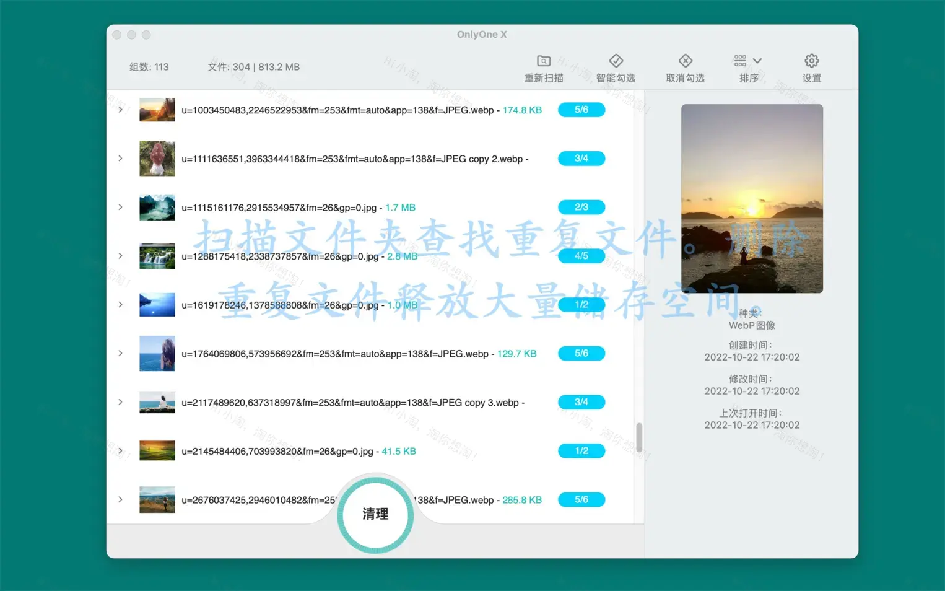
Task: Click the 3/4 badge beside JPEG copy 3.webp
Action: 581,402
